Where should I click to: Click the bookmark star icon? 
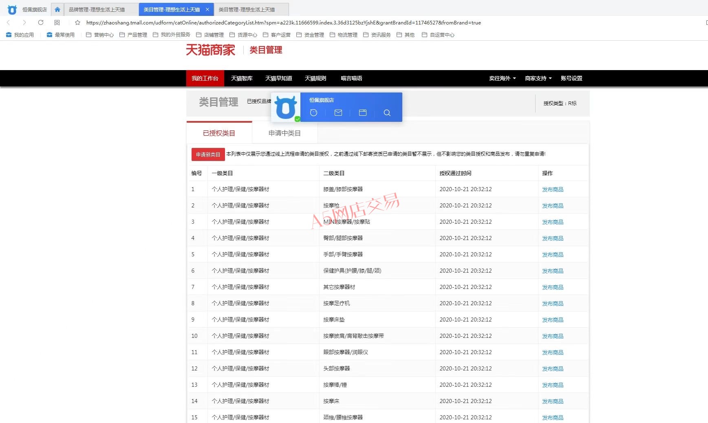(77, 22)
